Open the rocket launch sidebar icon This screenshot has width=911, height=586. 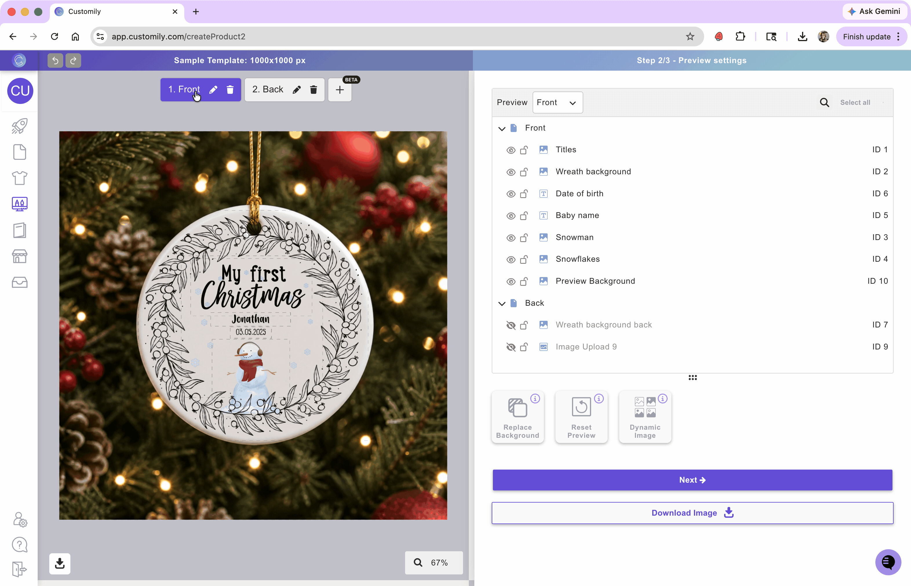tap(19, 126)
